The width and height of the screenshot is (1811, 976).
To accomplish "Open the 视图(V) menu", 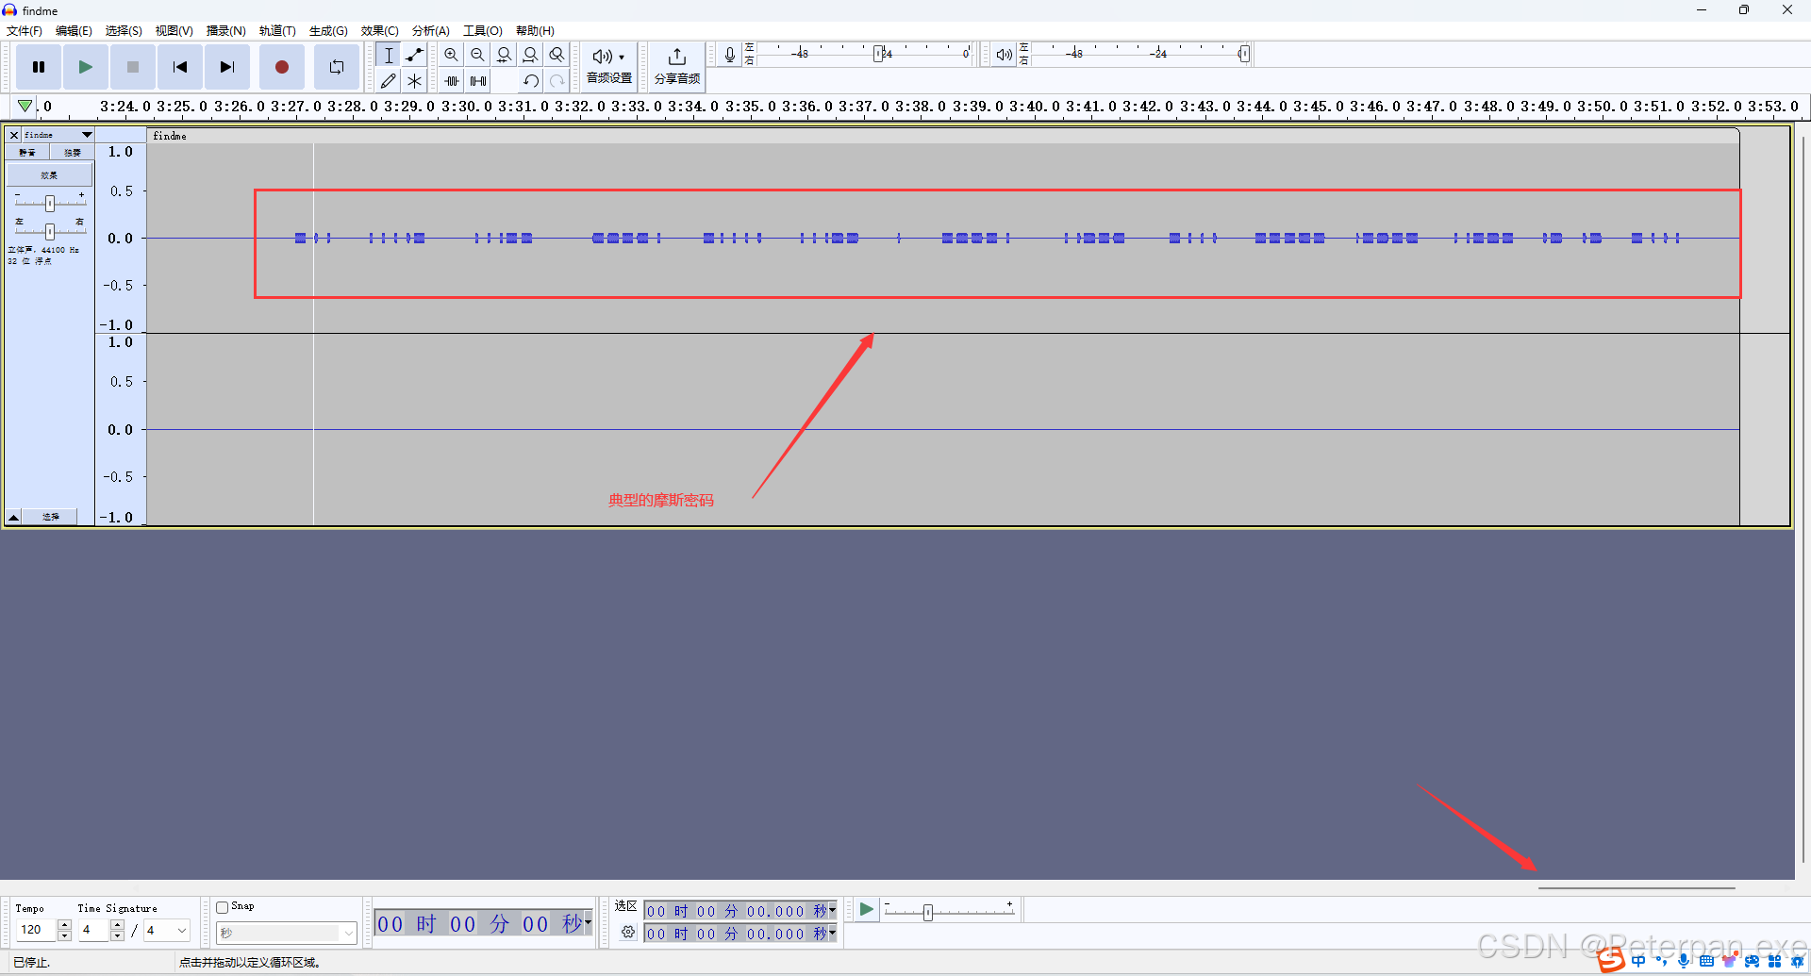I will (x=174, y=31).
